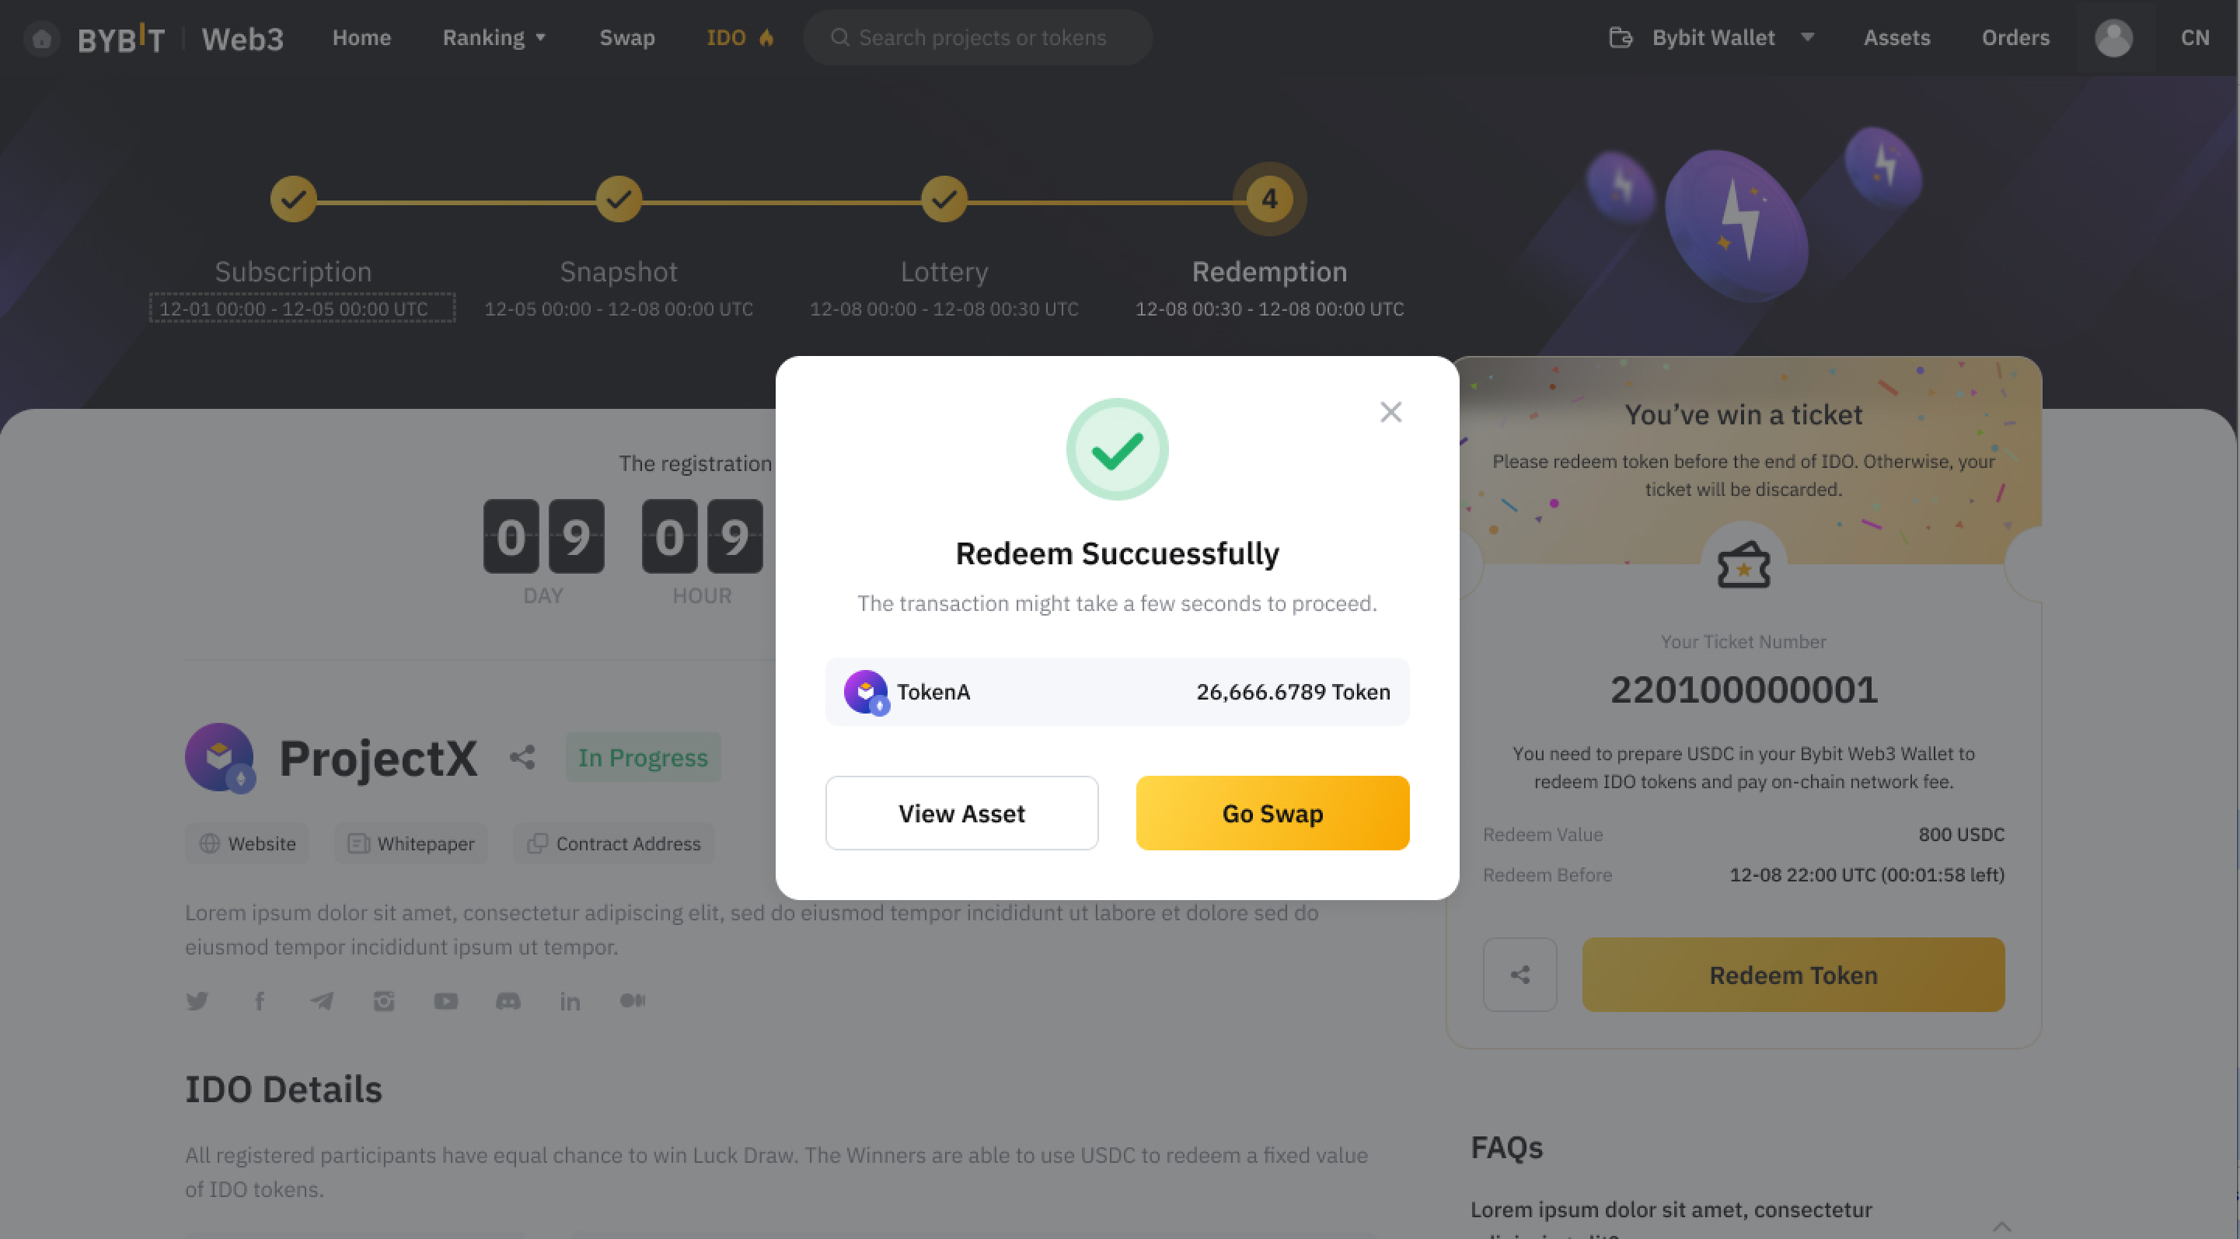This screenshot has height=1239, width=2240.
Task: Click the share button beside Redeem Token
Action: (x=1520, y=975)
